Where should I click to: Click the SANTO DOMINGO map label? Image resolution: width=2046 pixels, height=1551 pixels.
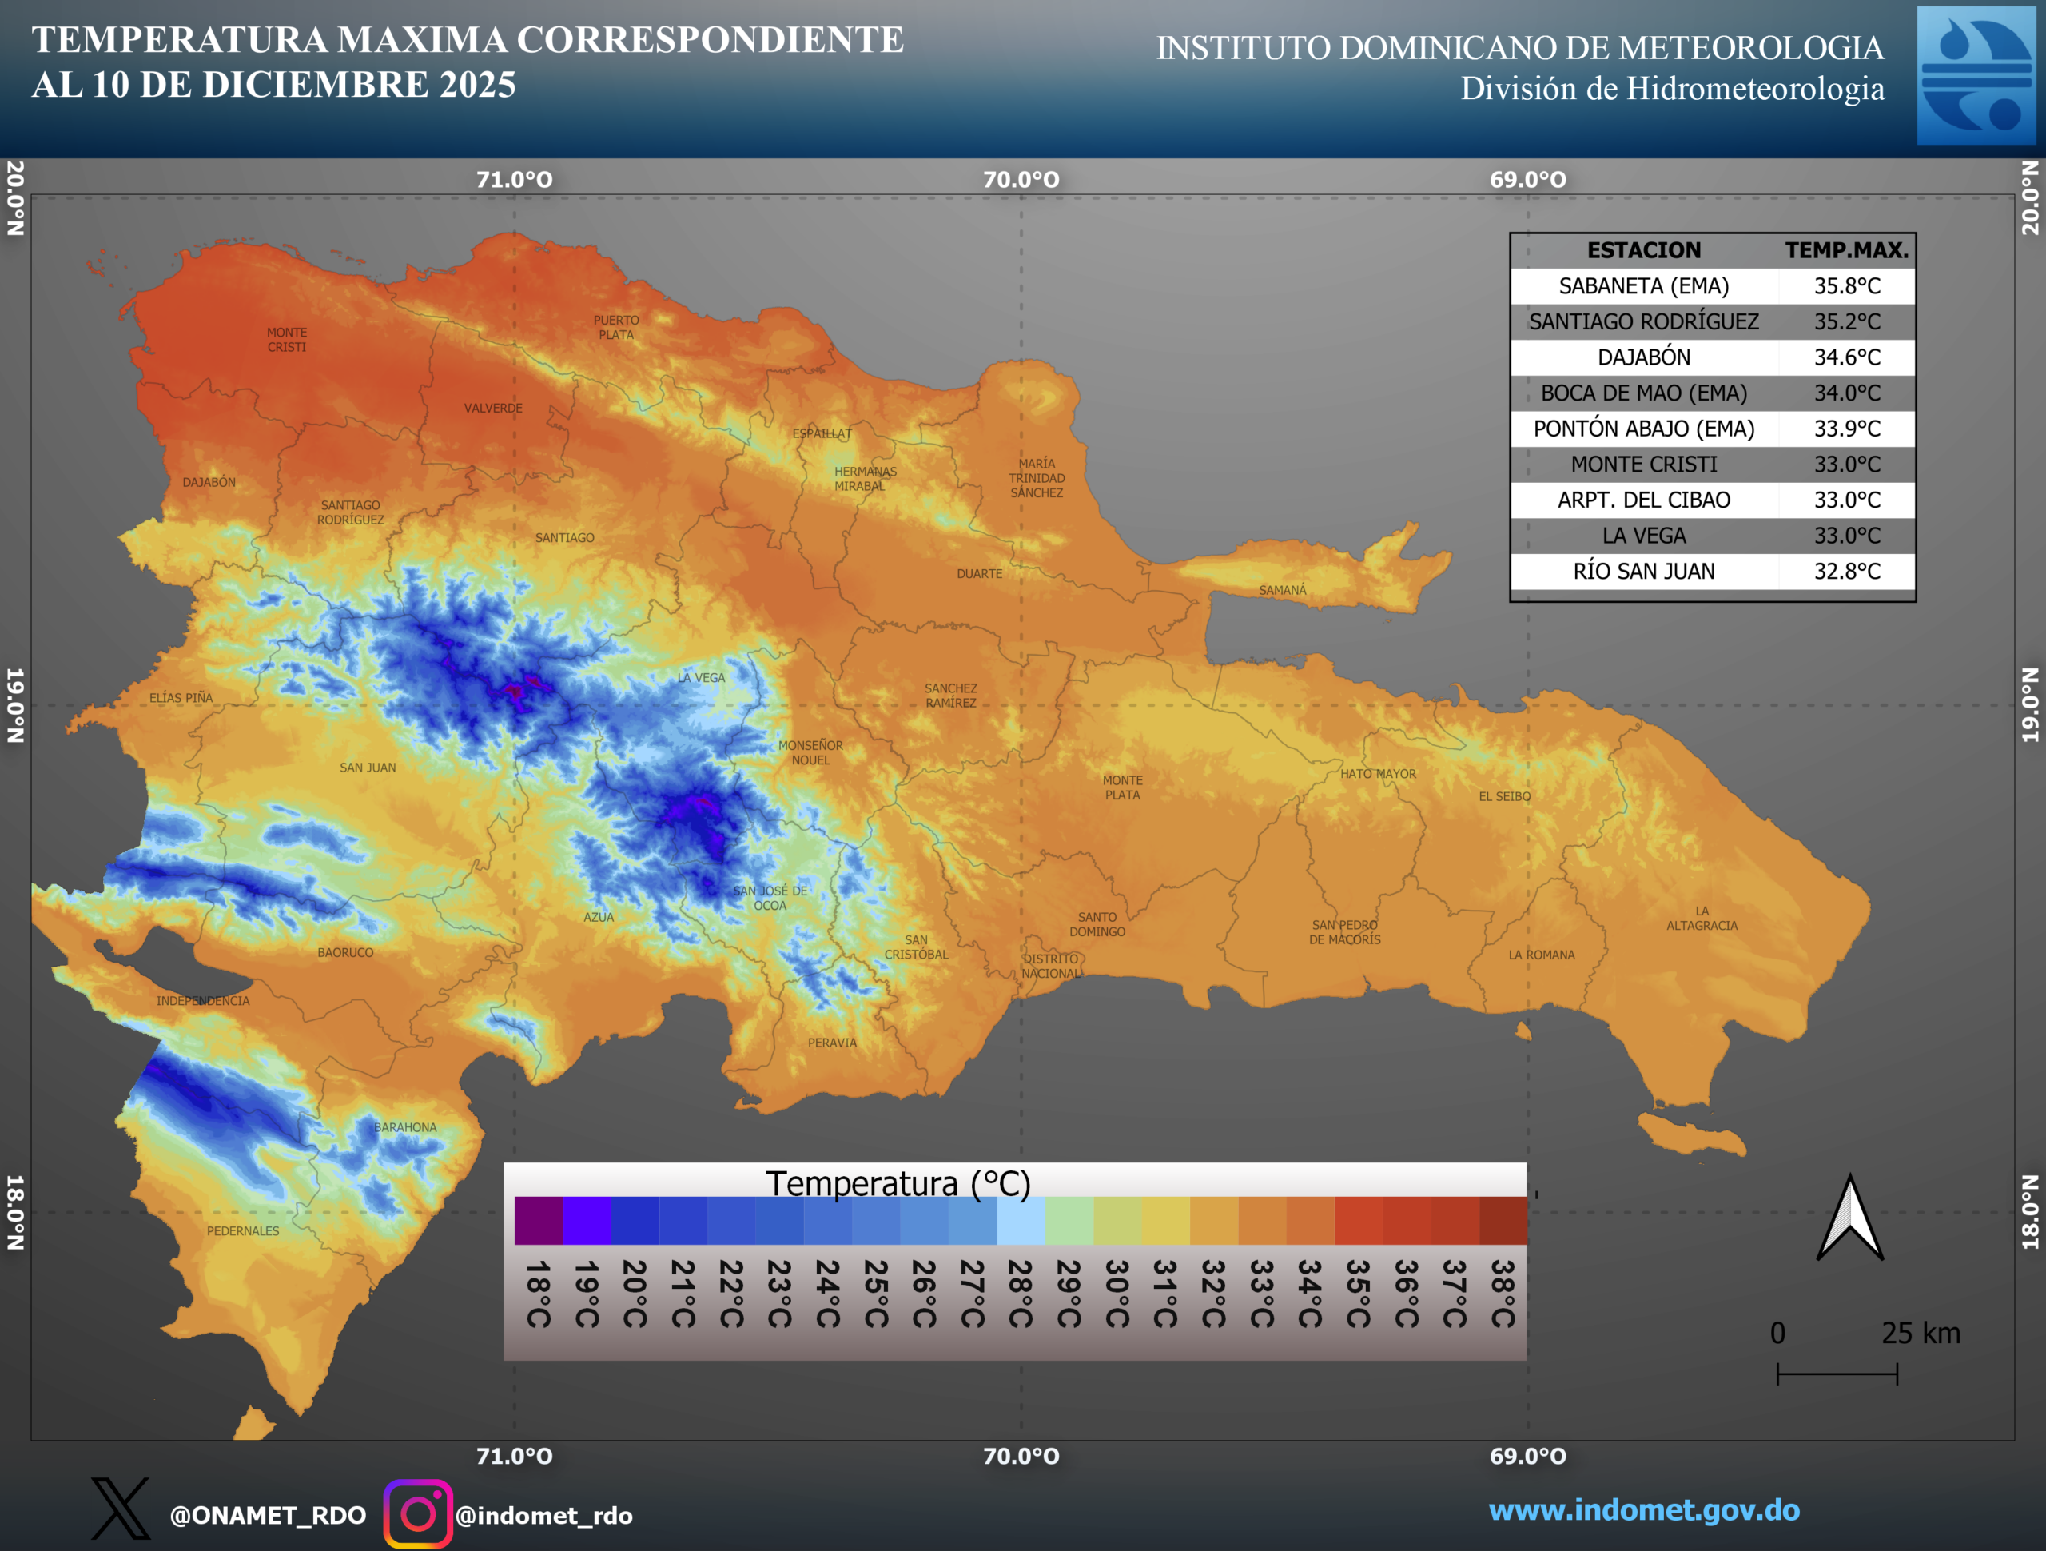[x=1097, y=924]
